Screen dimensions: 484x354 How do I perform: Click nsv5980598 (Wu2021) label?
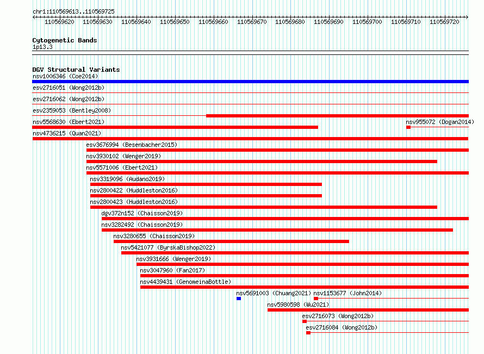[298, 305]
